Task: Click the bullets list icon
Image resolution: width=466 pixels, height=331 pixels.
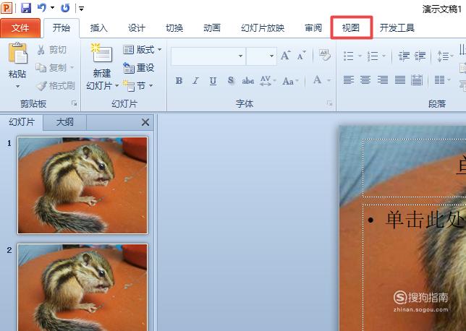Action: [x=349, y=56]
